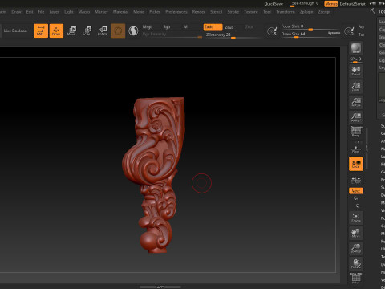
Task: Adjust the See-through slider
Action: tap(305, 3)
